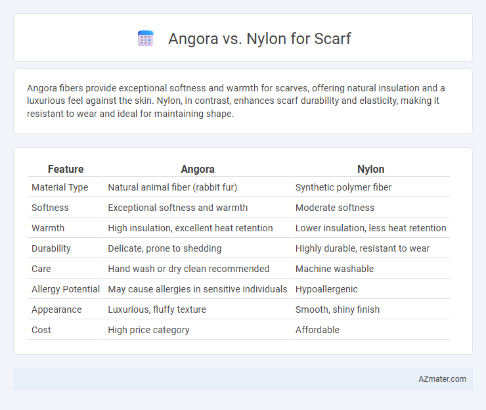Image resolution: width=486 pixels, height=410 pixels.
Task: Select the cell Highly durable, resistant to wear
Action: coord(363,248)
